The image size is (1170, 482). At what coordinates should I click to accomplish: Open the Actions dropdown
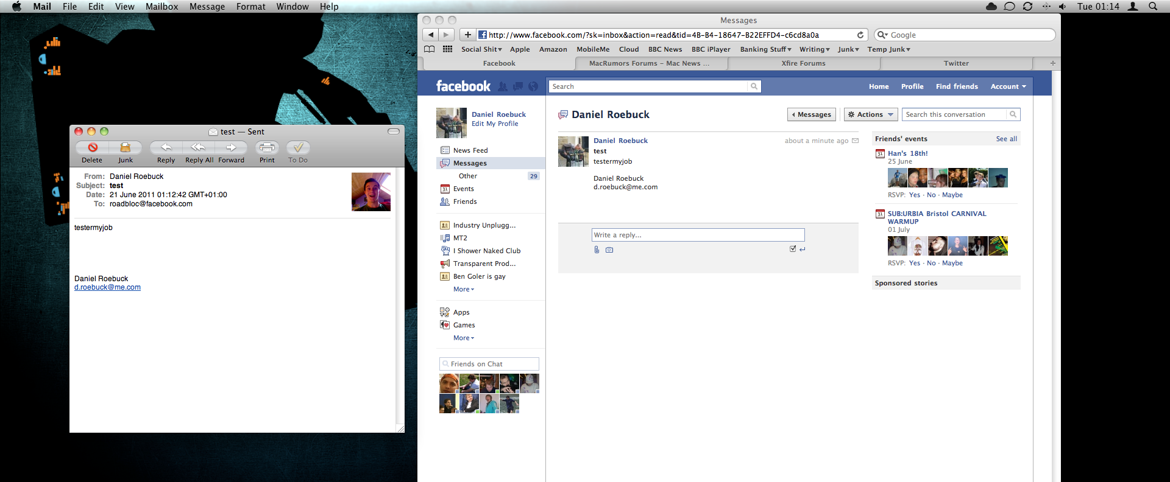[870, 114]
